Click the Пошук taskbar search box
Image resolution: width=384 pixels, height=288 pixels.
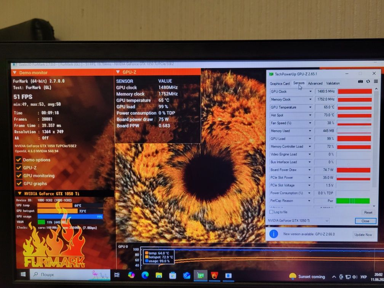click(x=70, y=275)
